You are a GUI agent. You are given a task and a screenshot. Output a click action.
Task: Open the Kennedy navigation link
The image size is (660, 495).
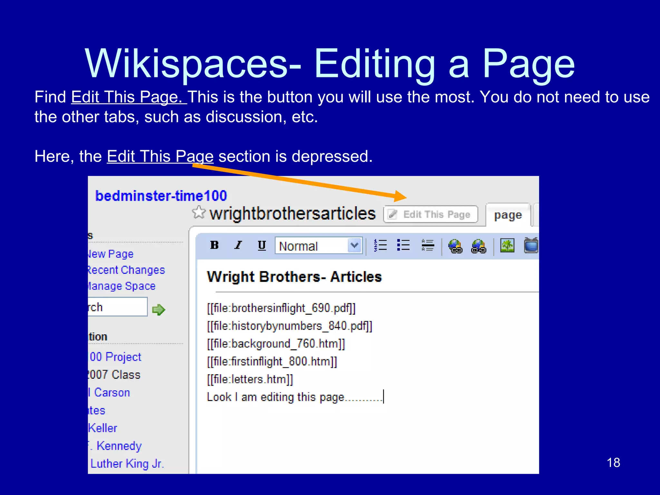(x=115, y=446)
